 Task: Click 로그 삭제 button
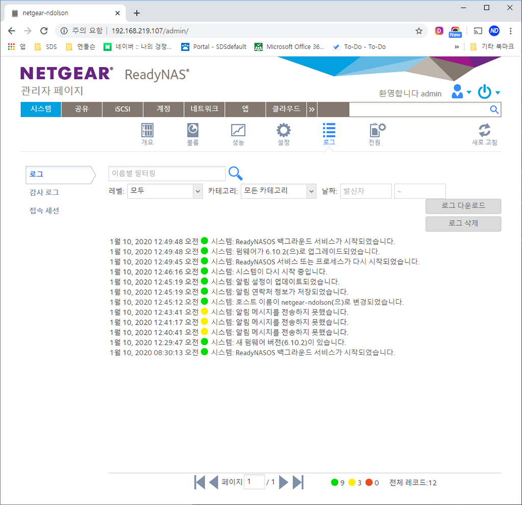pyautogui.click(x=463, y=224)
